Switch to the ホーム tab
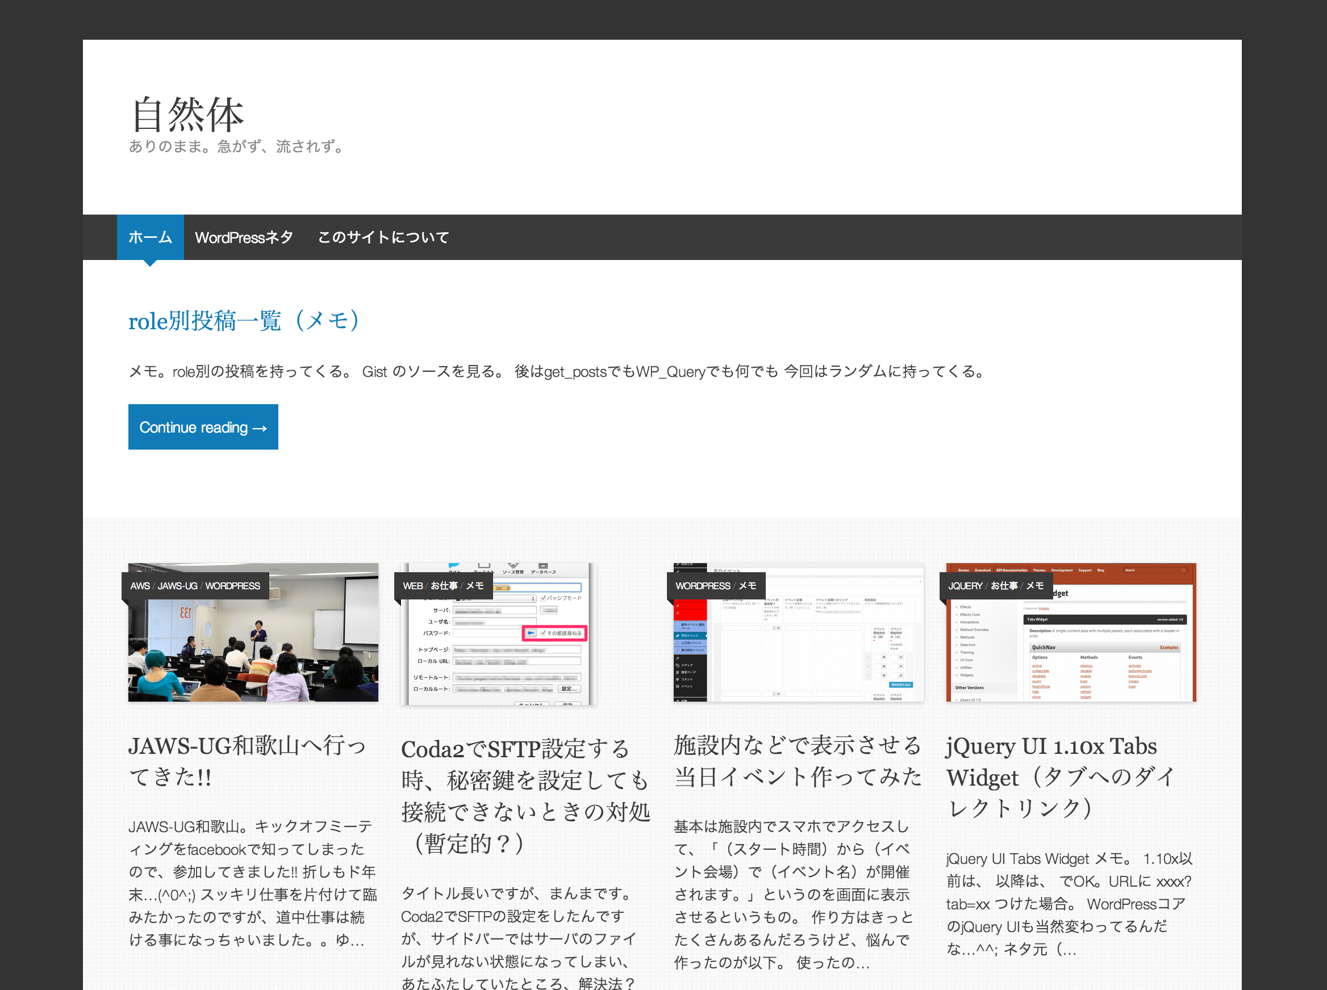The width and height of the screenshot is (1327, 990). coord(150,237)
